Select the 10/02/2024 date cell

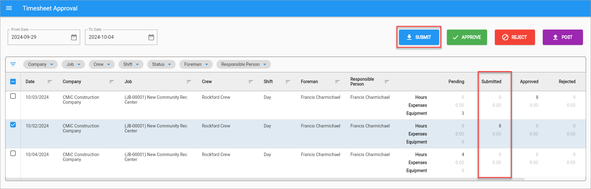click(37, 126)
